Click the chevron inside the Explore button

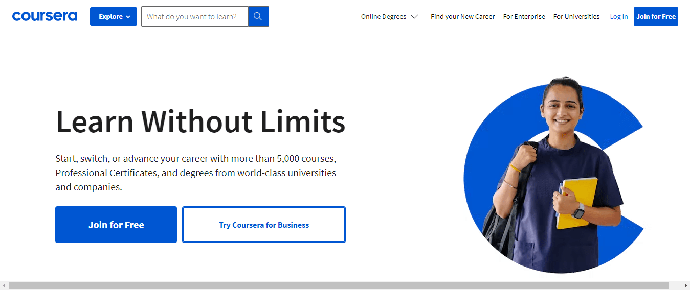click(128, 17)
